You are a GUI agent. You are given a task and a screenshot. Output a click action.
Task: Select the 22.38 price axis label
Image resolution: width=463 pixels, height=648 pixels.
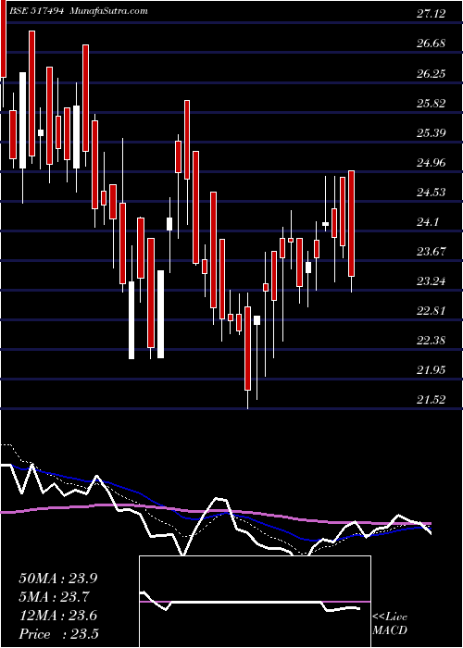[x=432, y=341]
